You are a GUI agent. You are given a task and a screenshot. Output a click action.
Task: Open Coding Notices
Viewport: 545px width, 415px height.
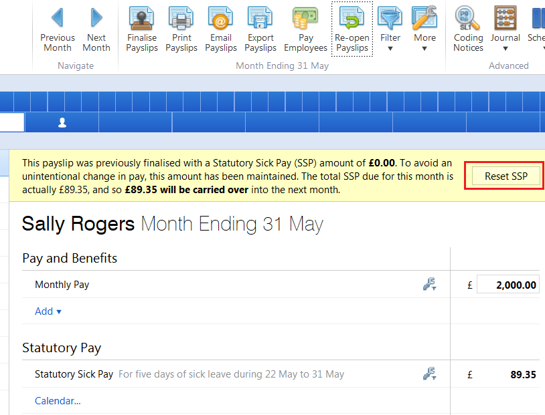point(468,29)
